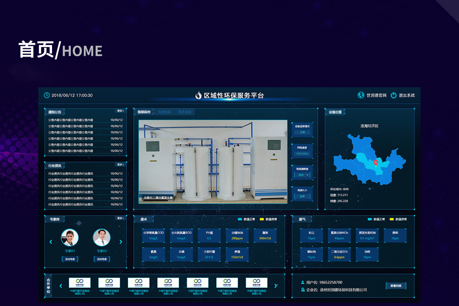Expand 更多+ in the 通知公告 panel
The width and height of the screenshot is (459, 306).
120,111
